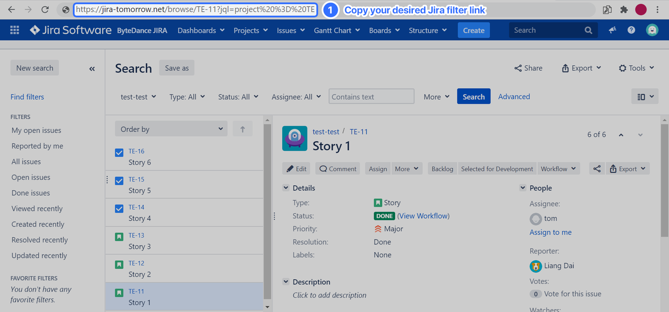This screenshot has height=312, width=669.
Task: Click the blue Create button
Action: tap(474, 30)
